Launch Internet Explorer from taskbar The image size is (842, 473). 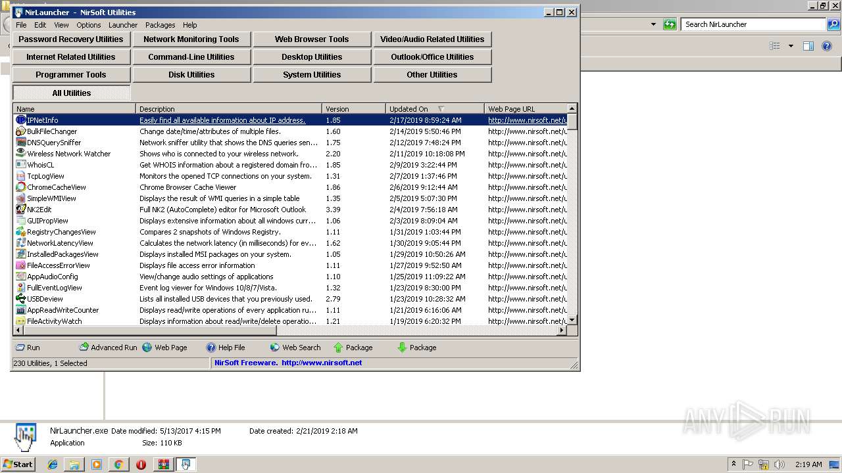tap(53, 464)
